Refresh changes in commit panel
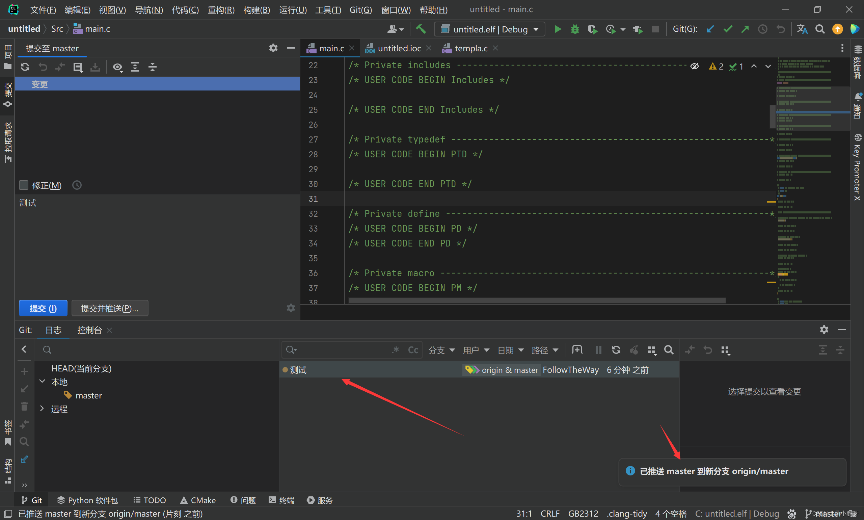This screenshot has height=520, width=864. (25, 67)
